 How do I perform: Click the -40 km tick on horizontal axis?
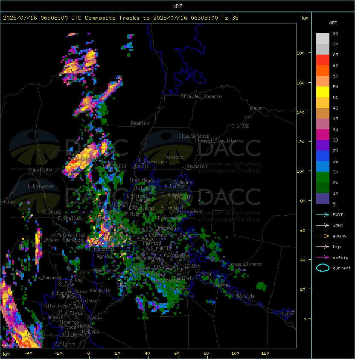28,353
